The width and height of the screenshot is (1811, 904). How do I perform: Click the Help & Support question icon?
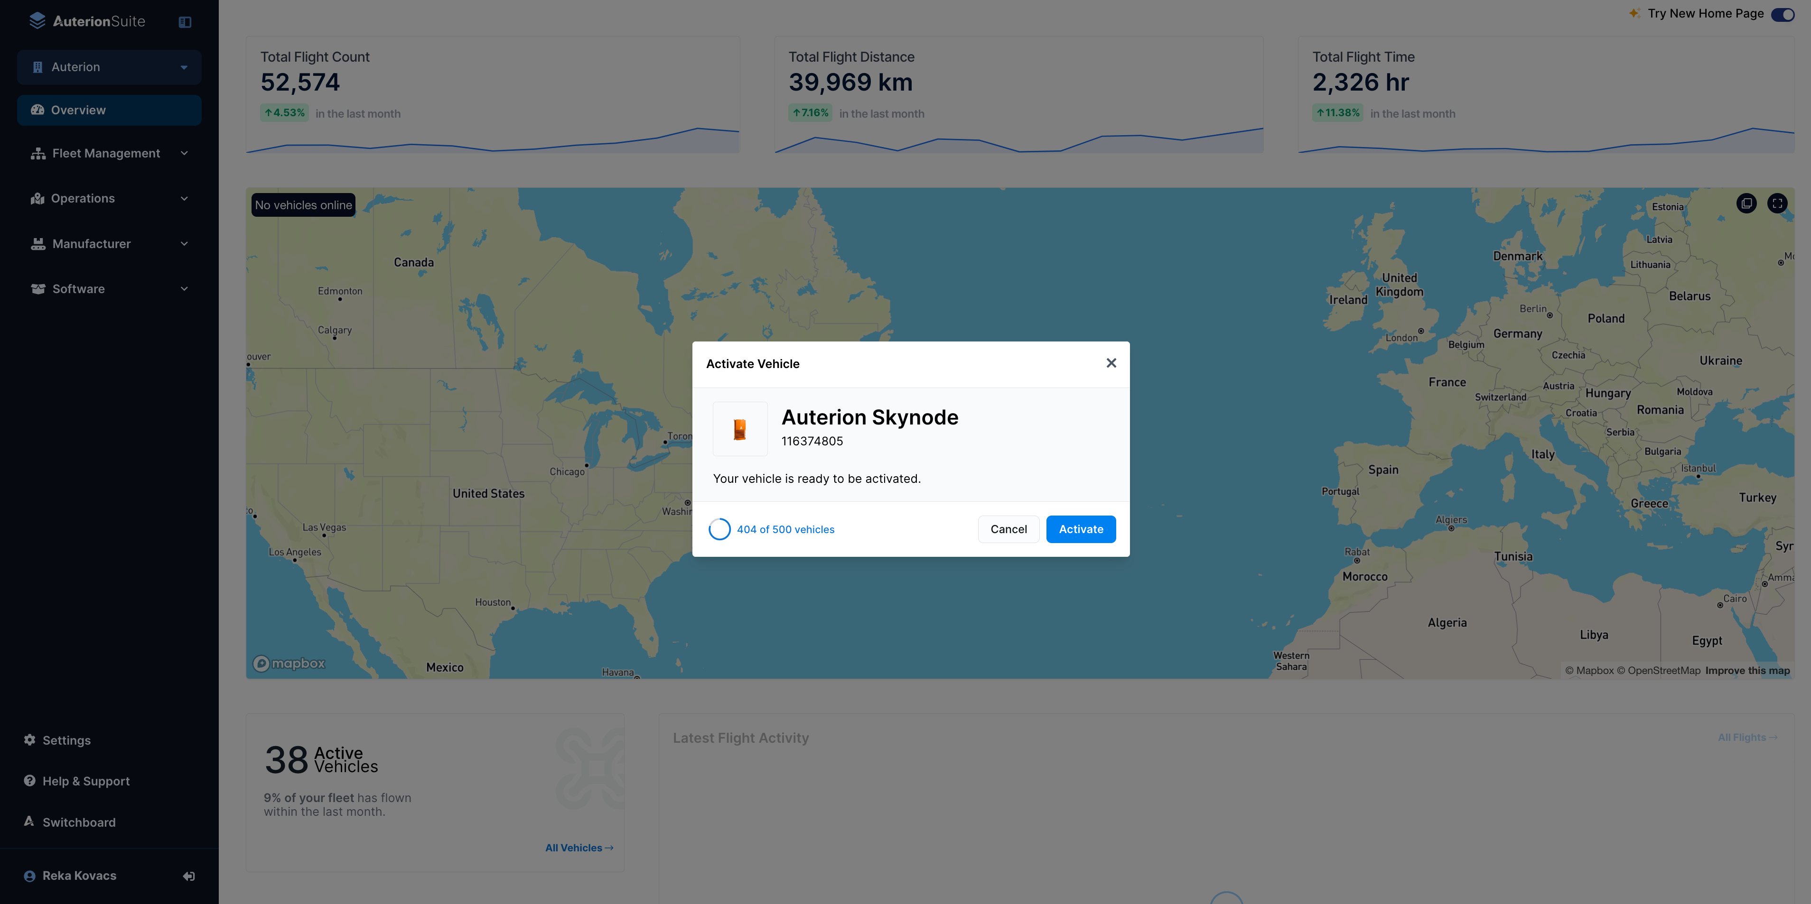click(29, 781)
